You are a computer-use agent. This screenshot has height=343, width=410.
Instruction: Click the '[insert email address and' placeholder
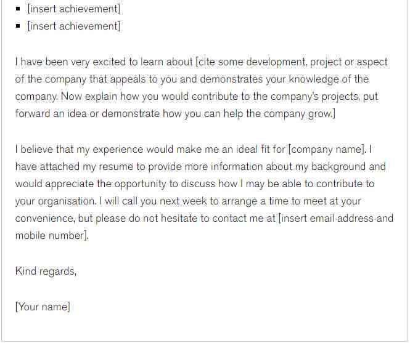(x=336, y=219)
